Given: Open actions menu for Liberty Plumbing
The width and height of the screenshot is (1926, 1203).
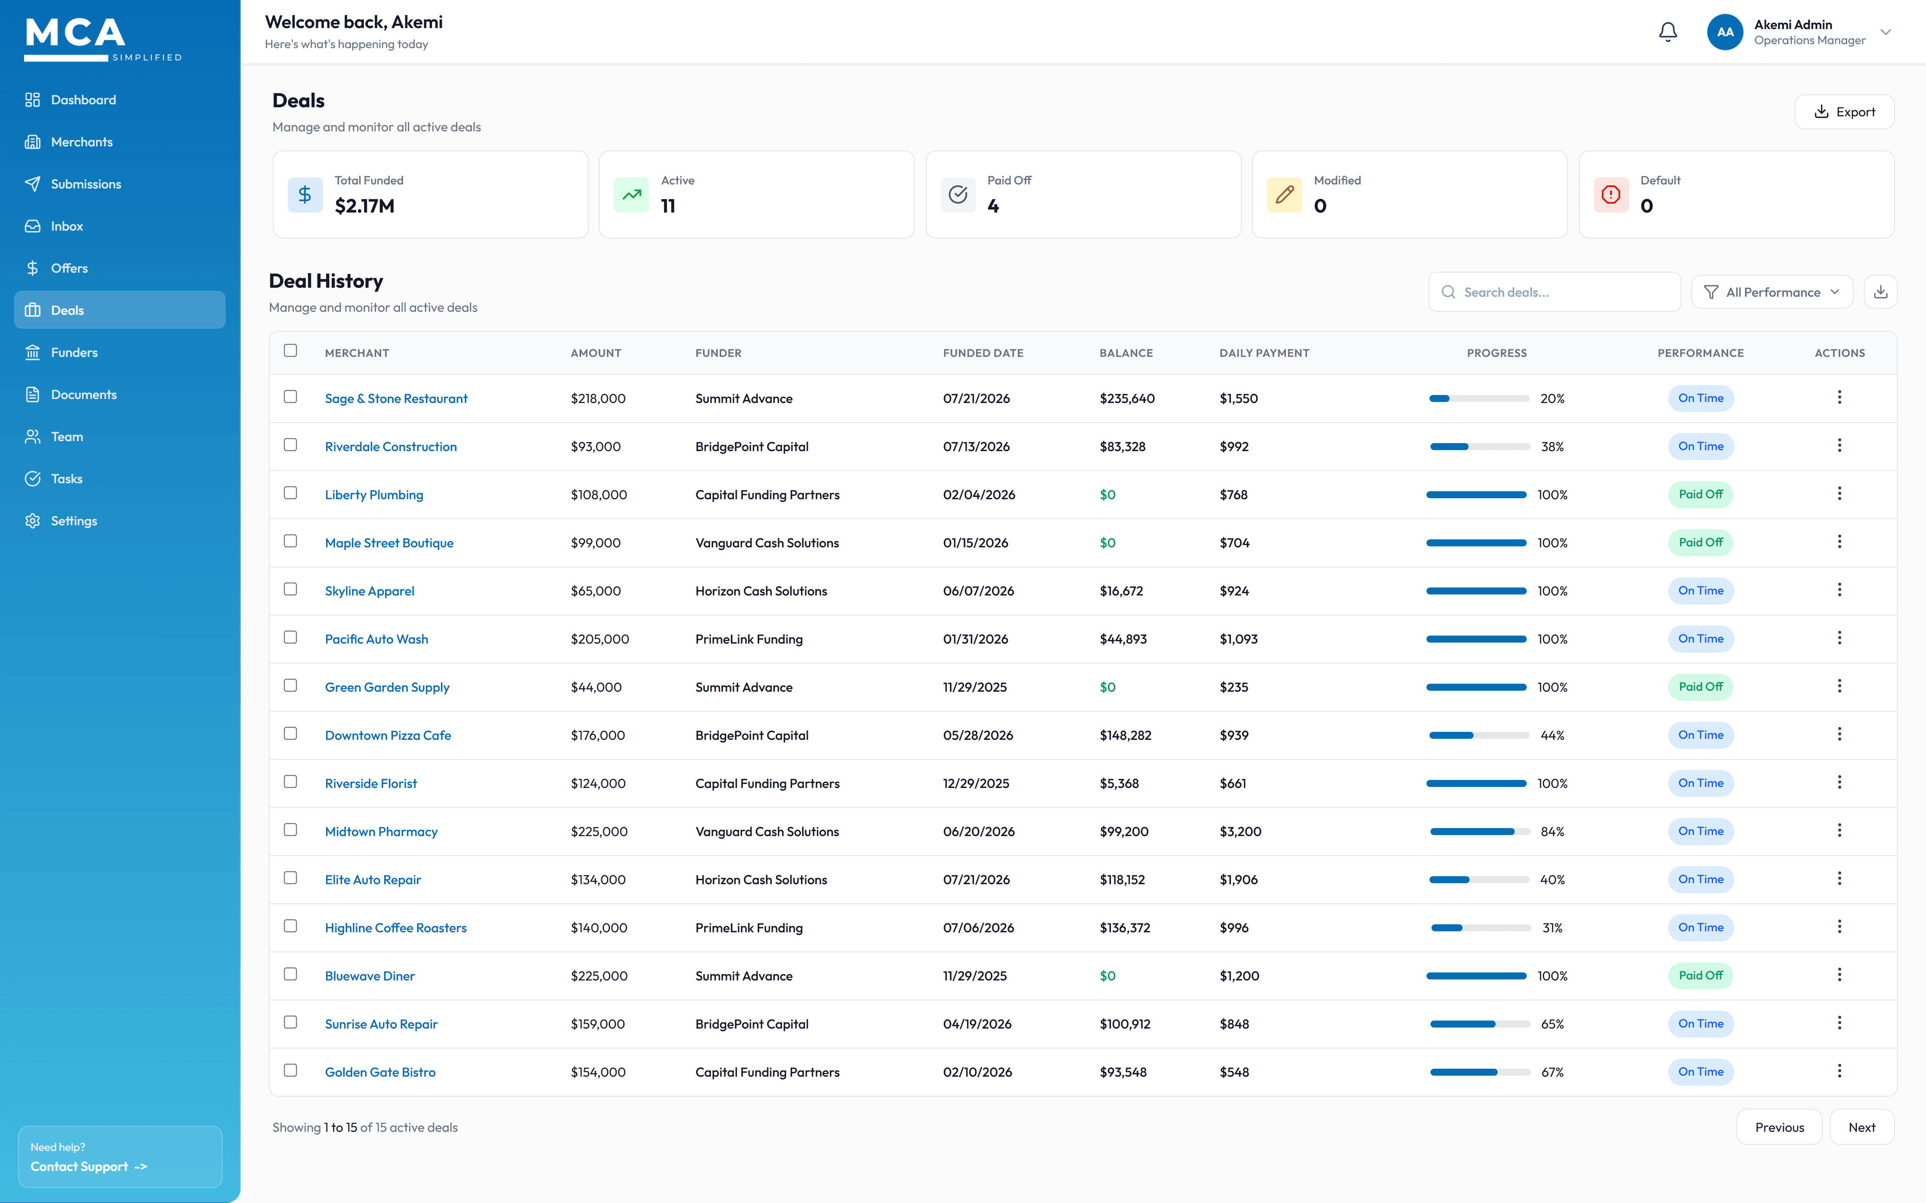Looking at the screenshot, I should pyautogui.click(x=1839, y=493).
